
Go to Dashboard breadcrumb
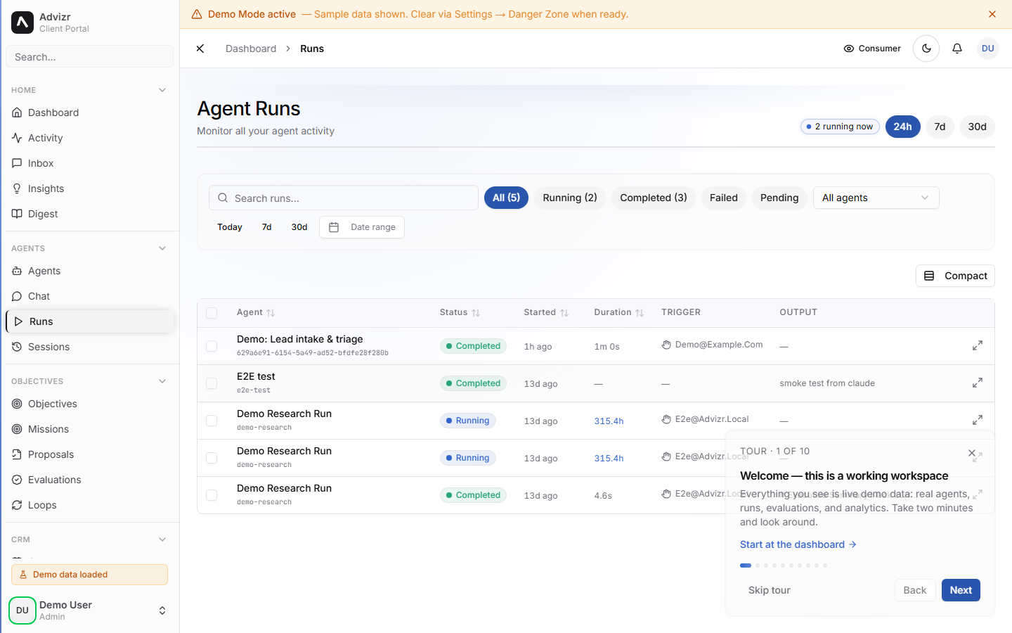tap(251, 49)
